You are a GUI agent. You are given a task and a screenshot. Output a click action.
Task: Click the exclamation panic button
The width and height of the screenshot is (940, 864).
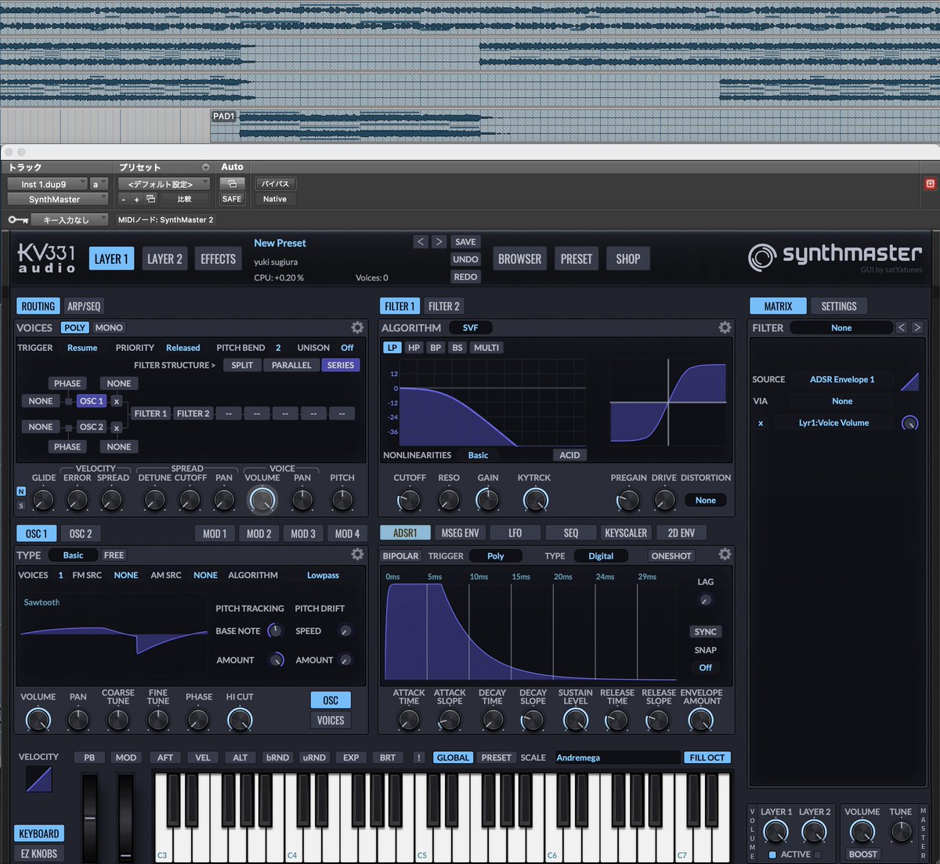tap(418, 757)
